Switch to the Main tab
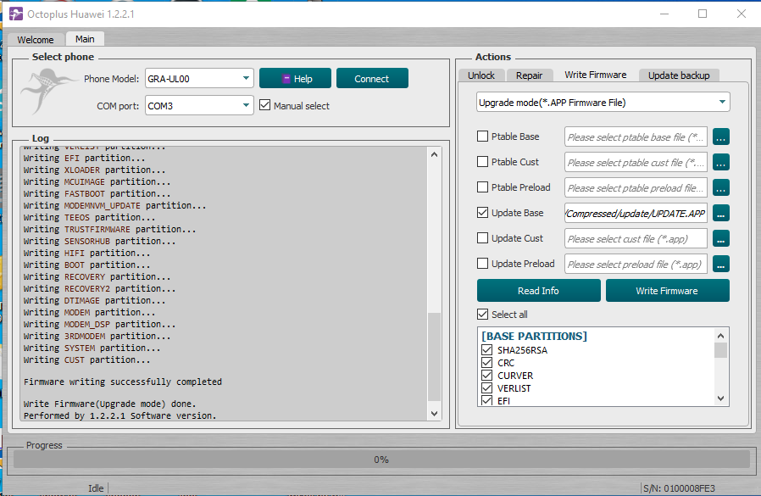The image size is (761, 496). tap(85, 39)
